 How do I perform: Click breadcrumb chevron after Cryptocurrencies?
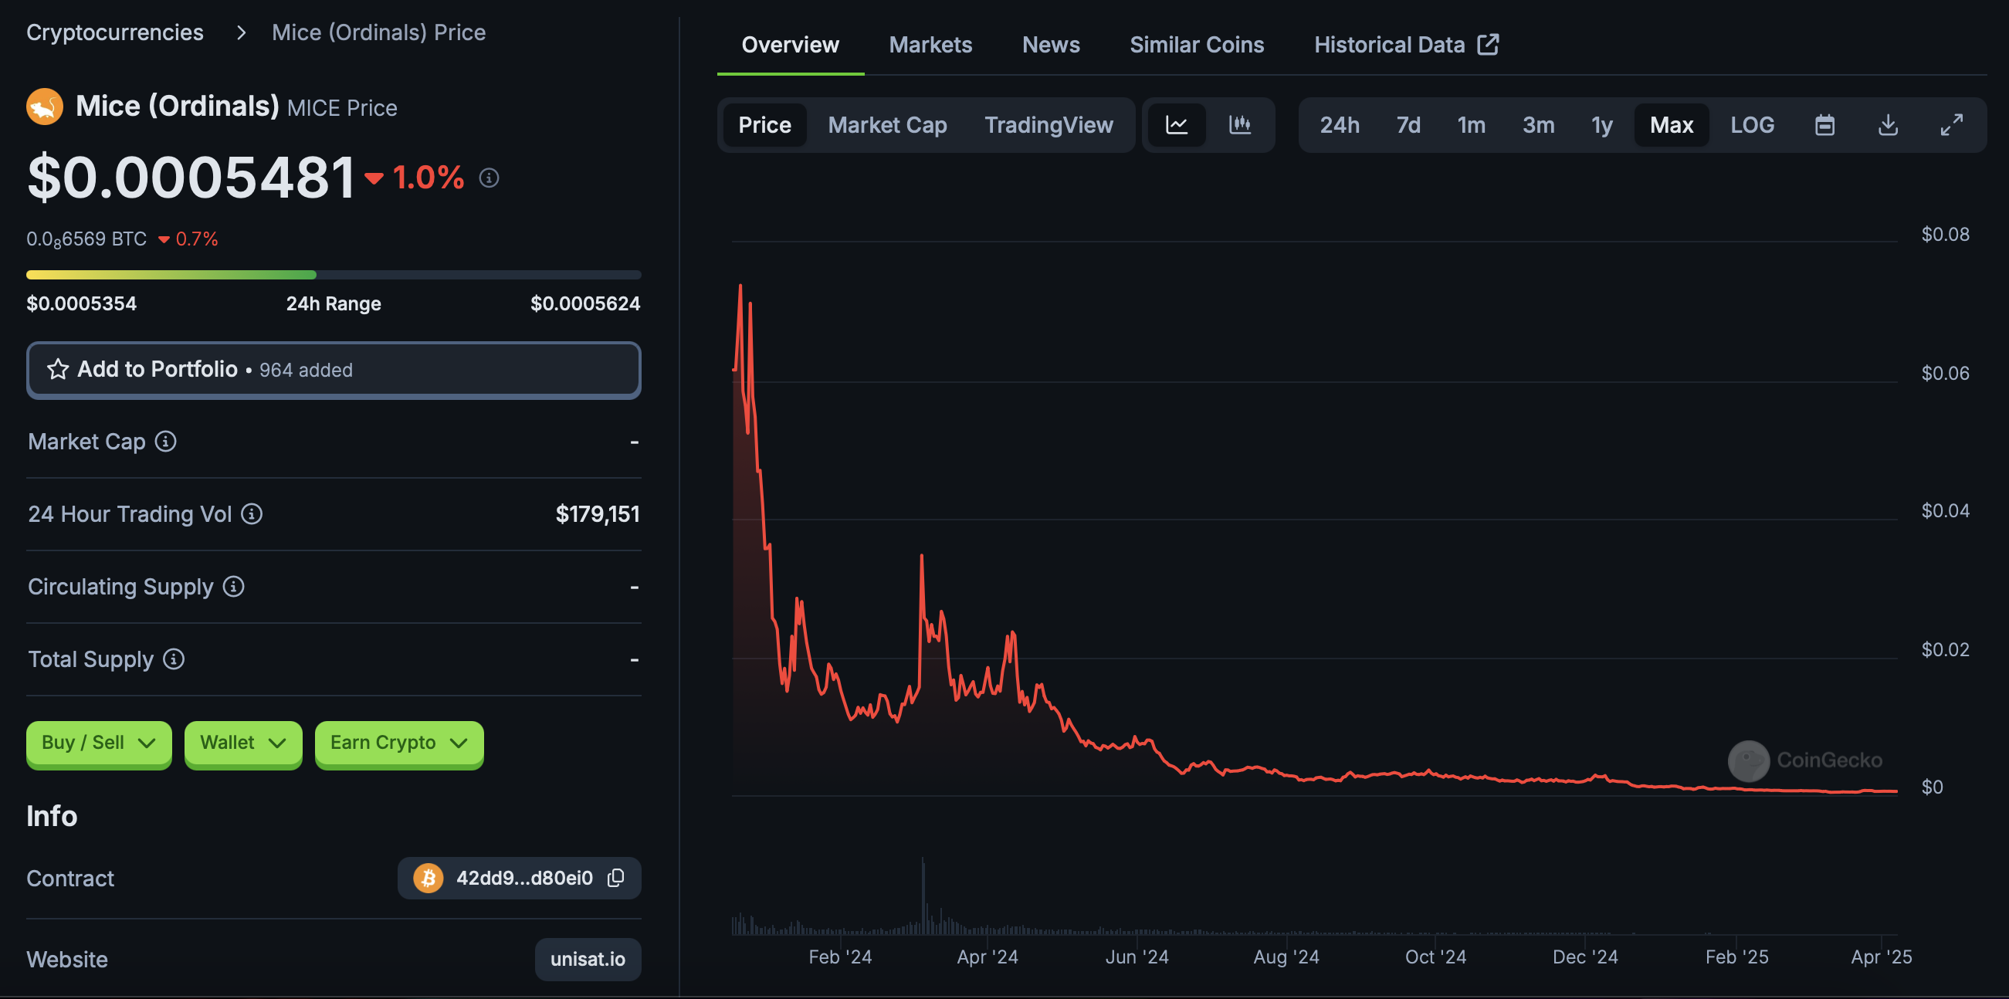241,32
